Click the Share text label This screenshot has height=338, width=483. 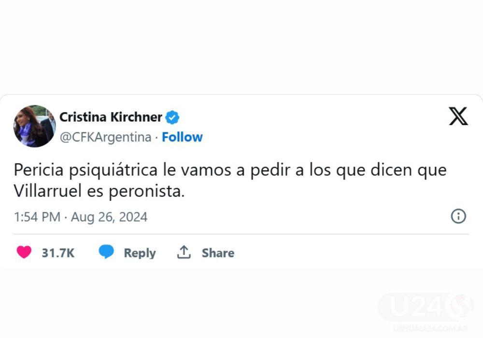(x=217, y=253)
